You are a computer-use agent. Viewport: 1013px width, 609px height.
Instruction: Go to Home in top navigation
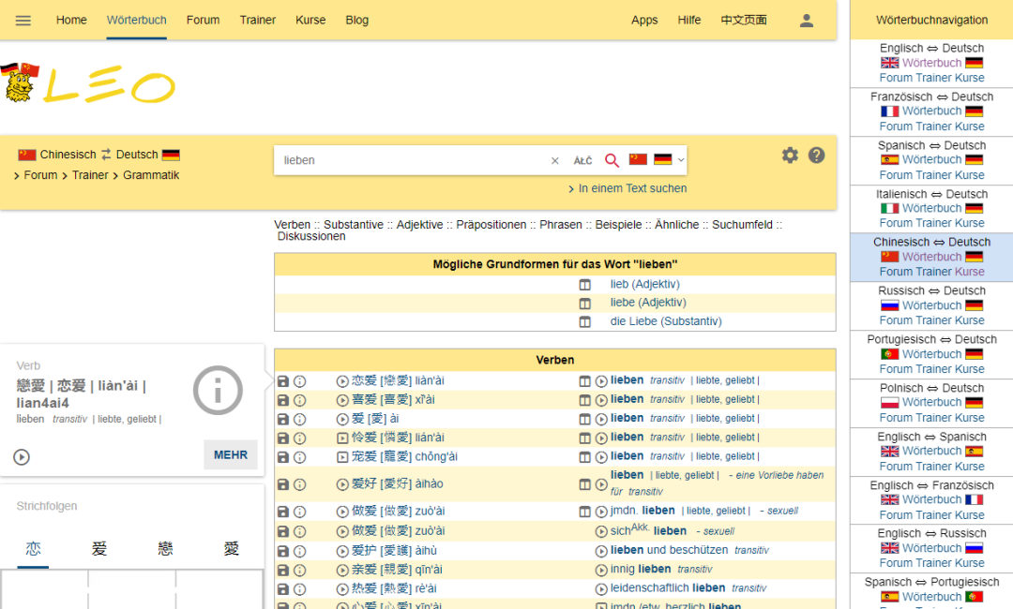pos(71,20)
